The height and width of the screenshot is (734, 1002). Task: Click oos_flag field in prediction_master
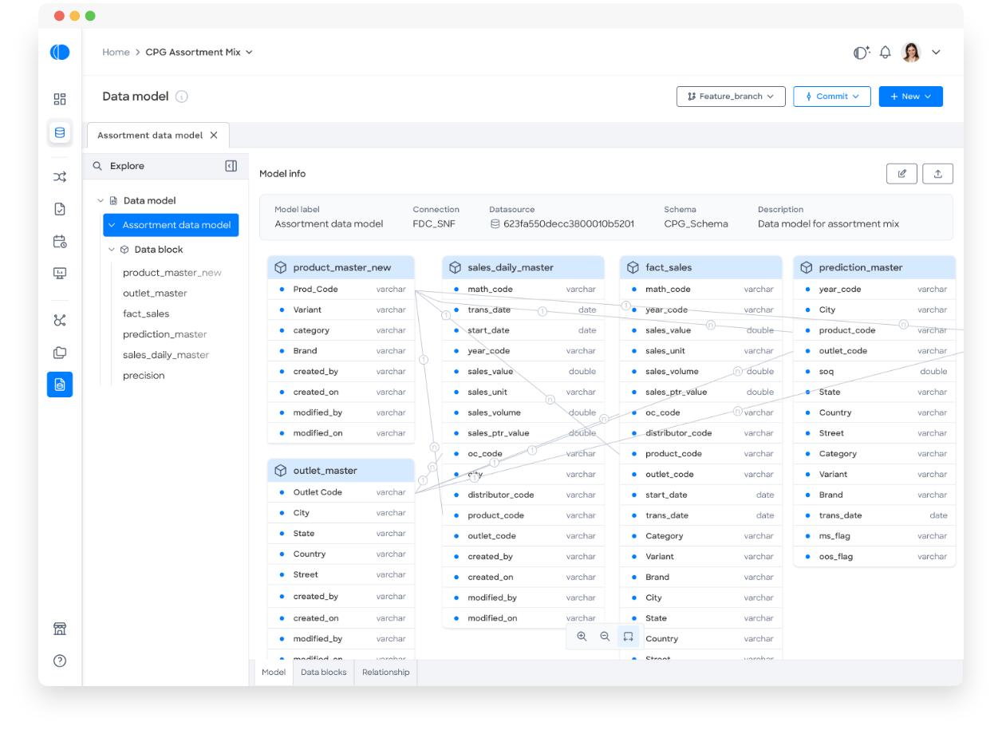tap(874, 556)
